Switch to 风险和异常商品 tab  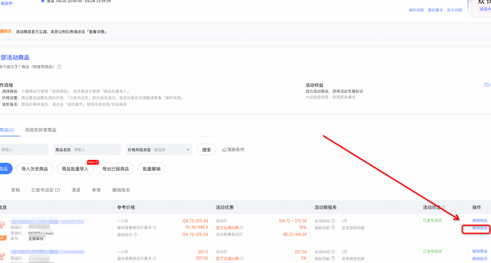pos(40,130)
